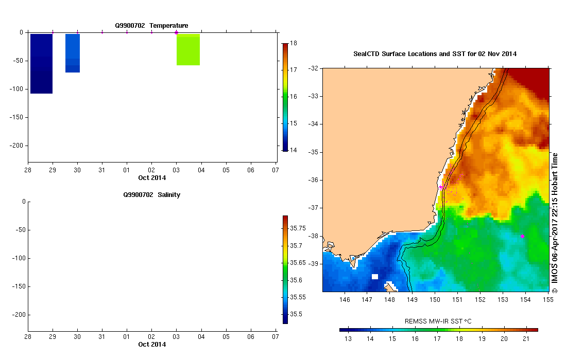Screen dimensions: 566x360
Task: Click the magenta star marker on the coast near 36°S
Action: 441,187
